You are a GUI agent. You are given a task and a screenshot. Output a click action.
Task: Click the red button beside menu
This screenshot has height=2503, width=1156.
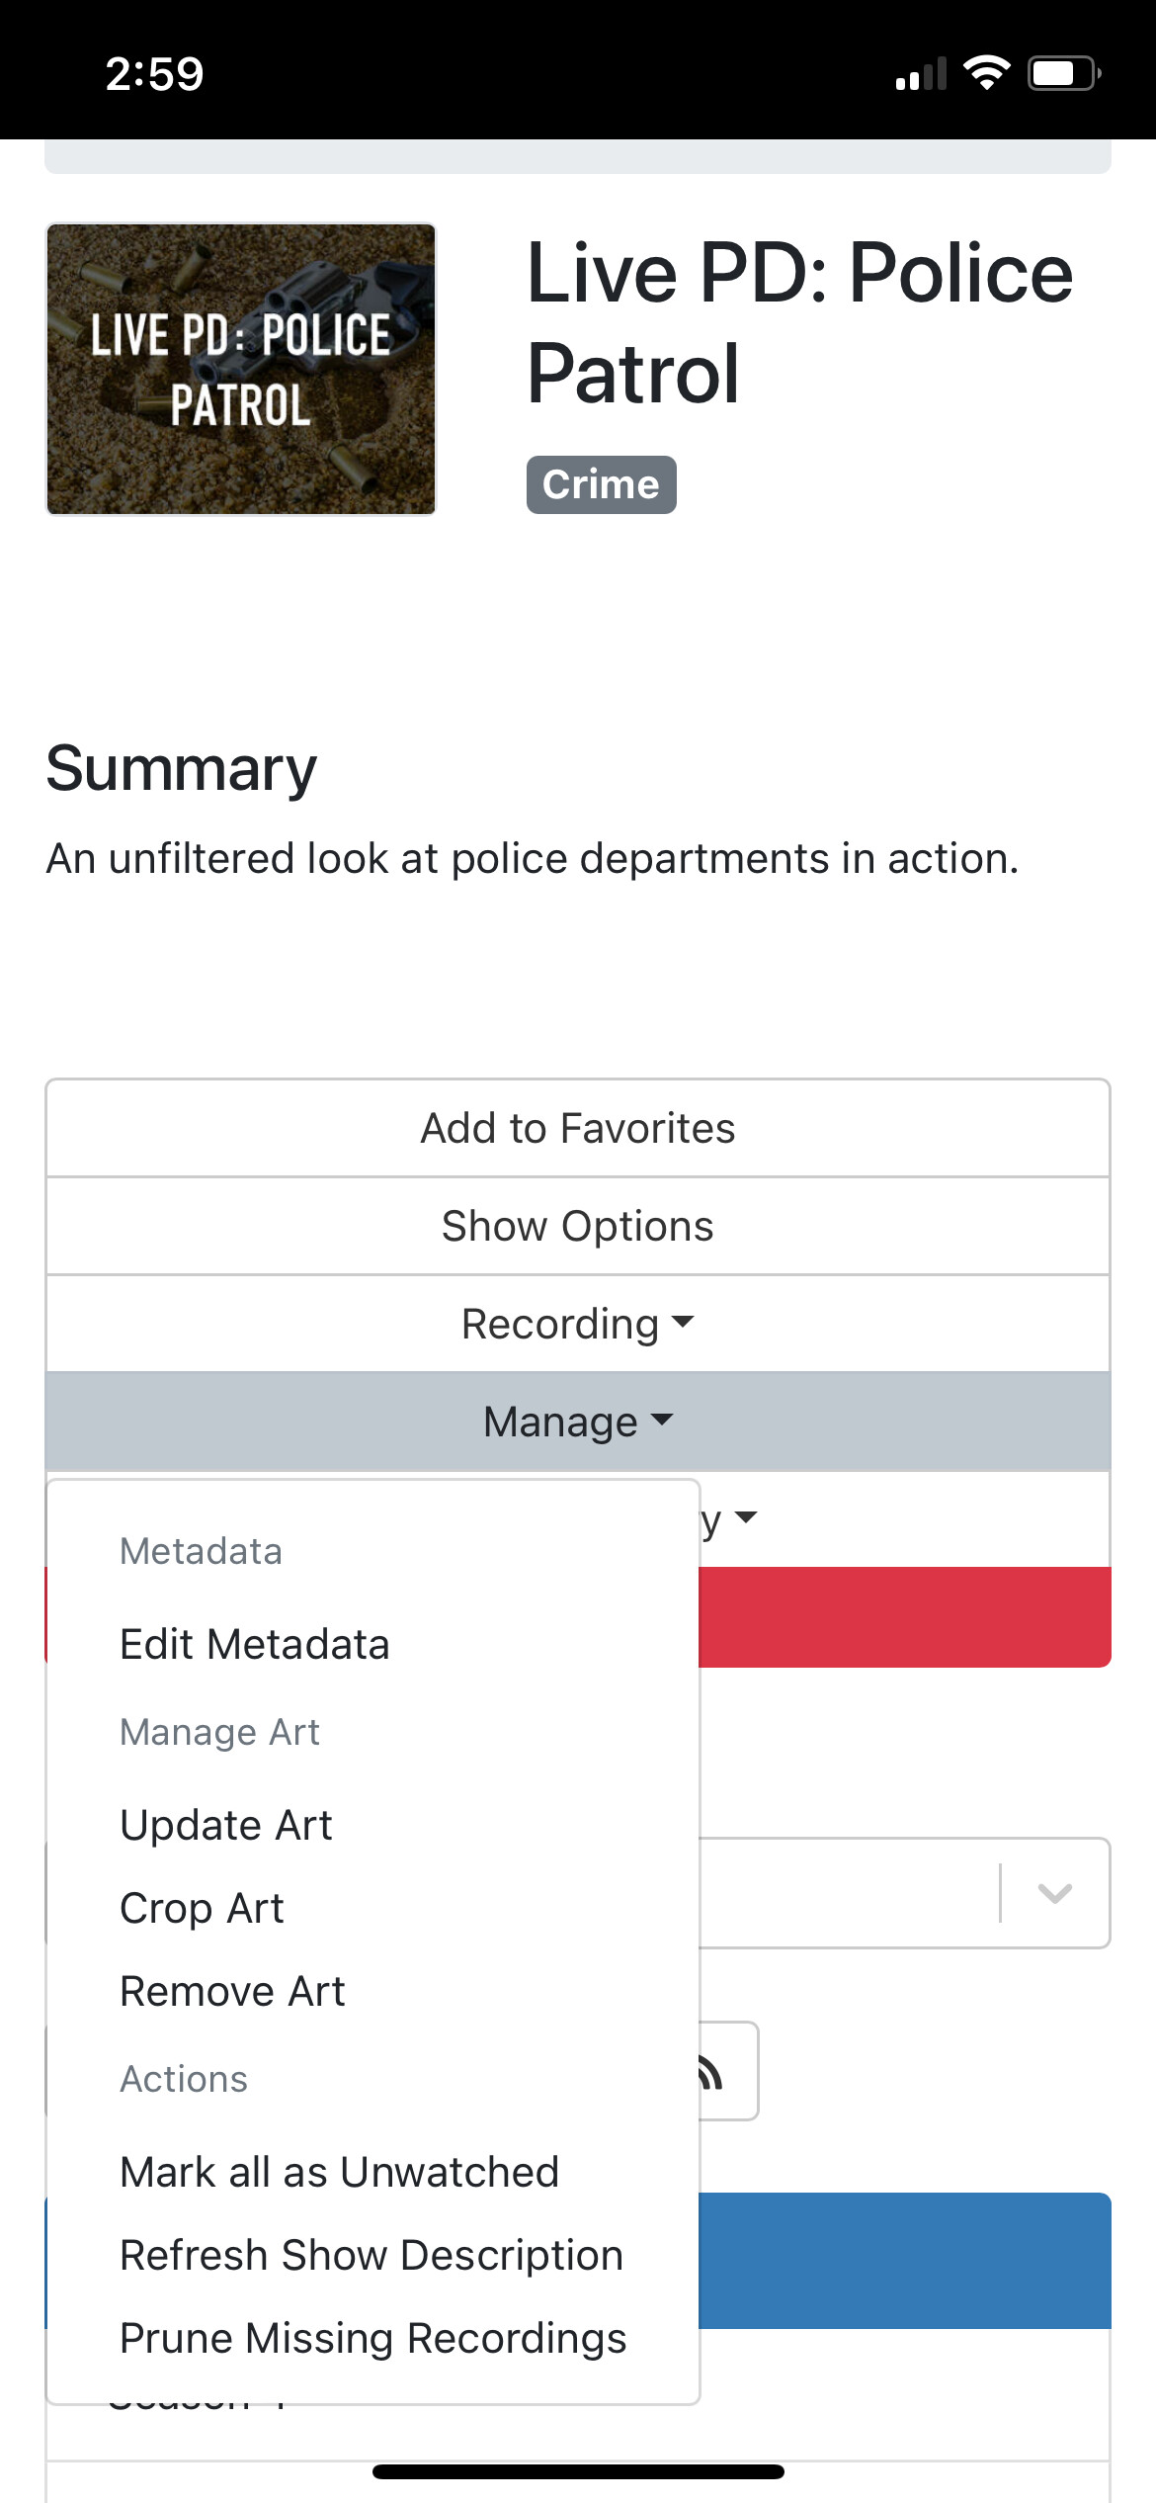pyautogui.click(x=904, y=1617)
